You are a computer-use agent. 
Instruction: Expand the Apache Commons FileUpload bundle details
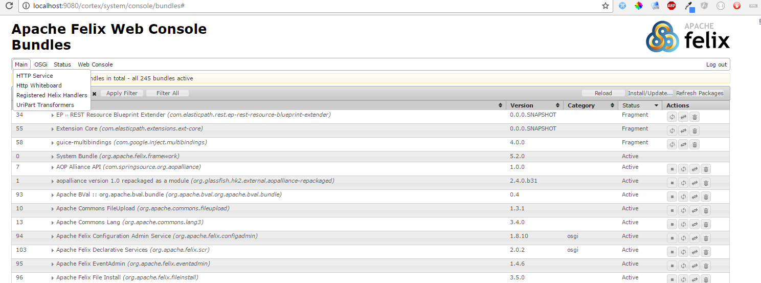tap(53, 209)
